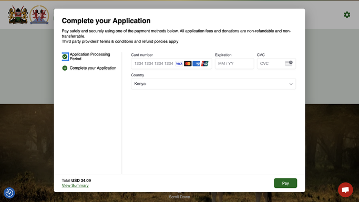Open the blue accessibility widget icon
Screen dimensions: 359x202
click(x=9, y=193)
